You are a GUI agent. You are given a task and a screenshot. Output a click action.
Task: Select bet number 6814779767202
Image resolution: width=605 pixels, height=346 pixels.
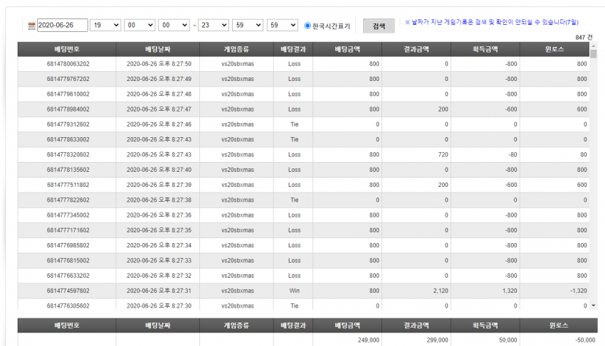pyautogui.click(x=68, y=79)
